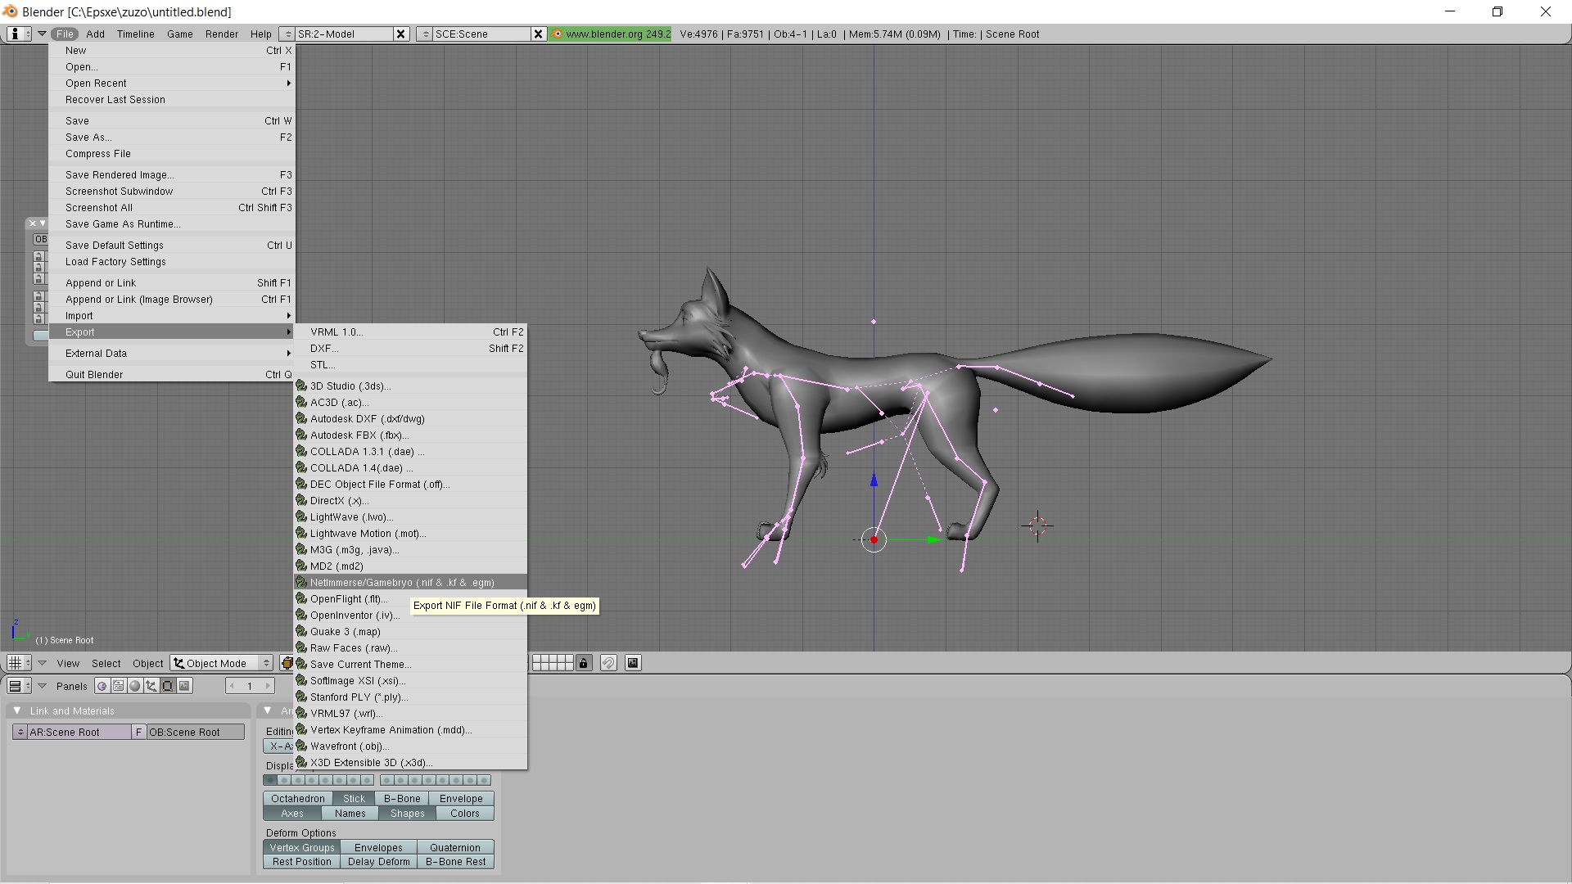Toggle the Shapes display option
1572x884 pixels.
(407, 813)
